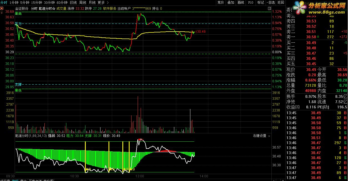Open the F10 company info

tap(251, 2)
